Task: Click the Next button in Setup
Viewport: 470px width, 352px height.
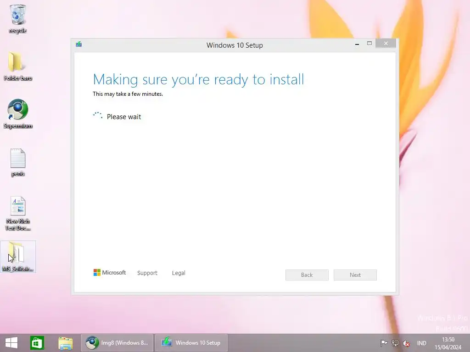Action: [x=355, y=275]
